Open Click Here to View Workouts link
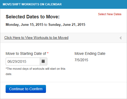The height and width of the screenshot is (99, 127). (x=36, y=38)
